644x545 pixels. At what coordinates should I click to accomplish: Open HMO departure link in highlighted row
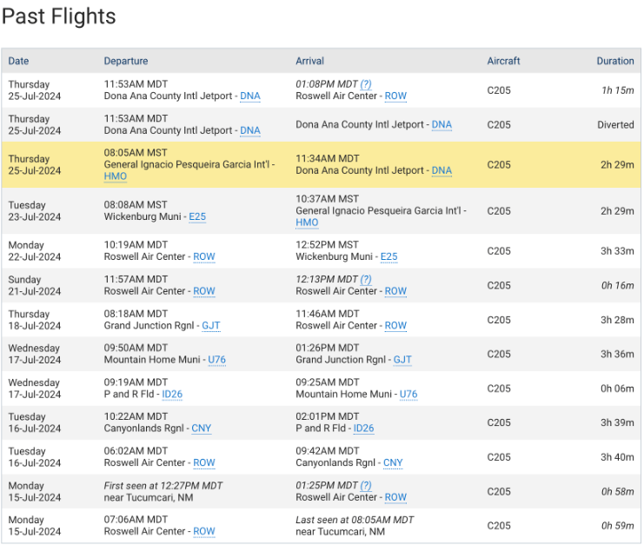point(115,176)
